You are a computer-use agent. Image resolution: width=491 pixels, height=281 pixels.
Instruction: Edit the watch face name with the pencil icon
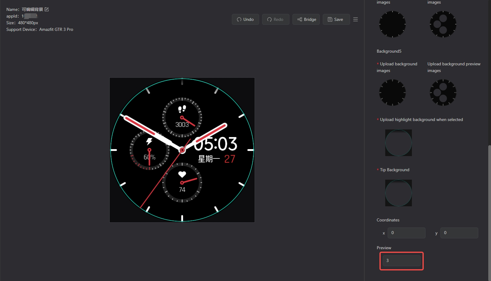[x=47, y=9]
